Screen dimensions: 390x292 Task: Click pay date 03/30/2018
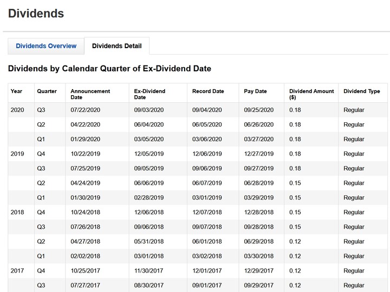point(259,256)
